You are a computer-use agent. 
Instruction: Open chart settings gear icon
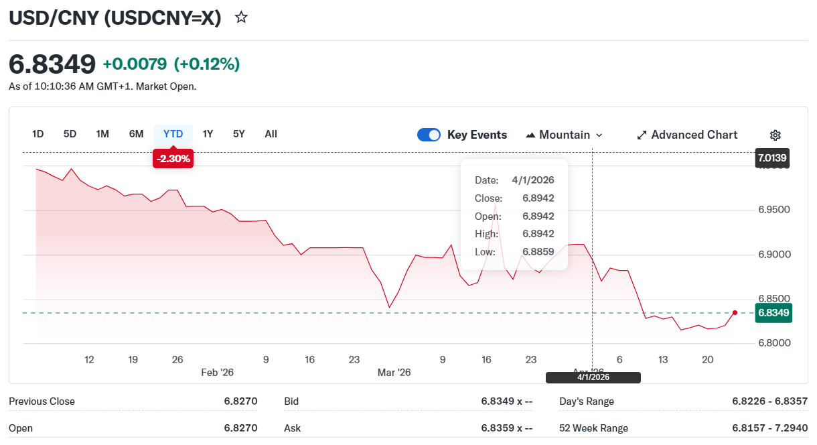click(x=775, y=135)
